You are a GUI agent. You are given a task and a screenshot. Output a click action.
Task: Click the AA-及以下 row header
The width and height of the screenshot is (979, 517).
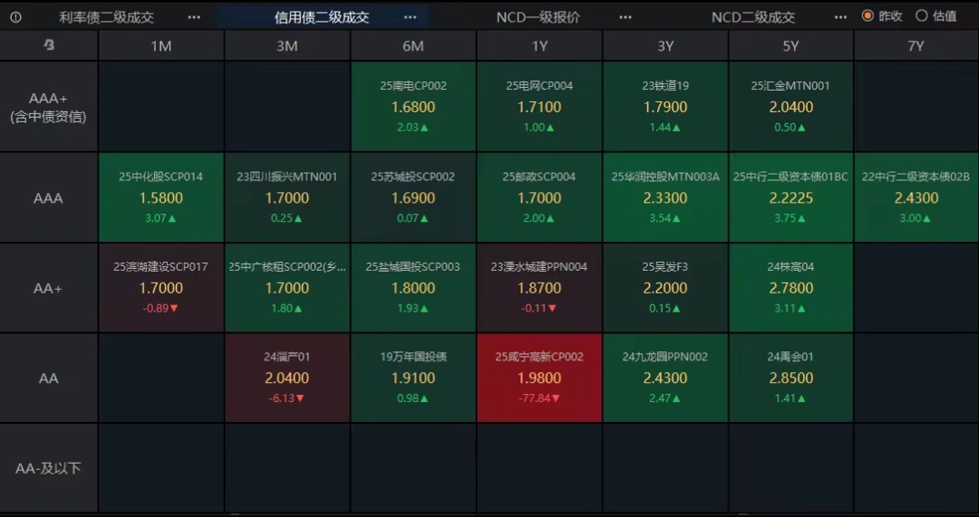tap(49, 468)
